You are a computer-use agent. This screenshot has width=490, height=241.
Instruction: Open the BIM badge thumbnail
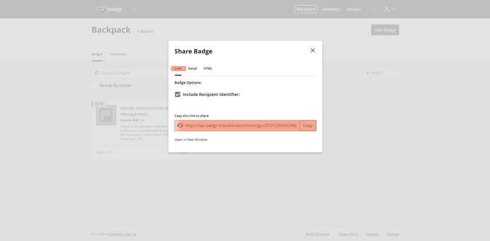(106, 115)
